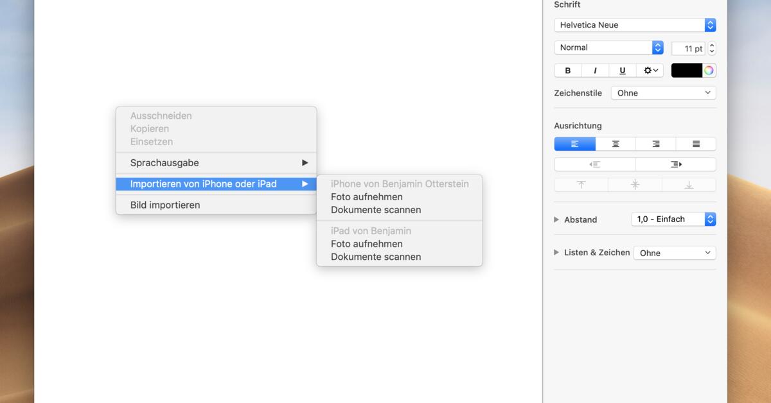The height and width of the screenshot is (403, 771).
Task: Choose Dokumente scannen under iPad von Benjamin
Action: tap(400, 257)
